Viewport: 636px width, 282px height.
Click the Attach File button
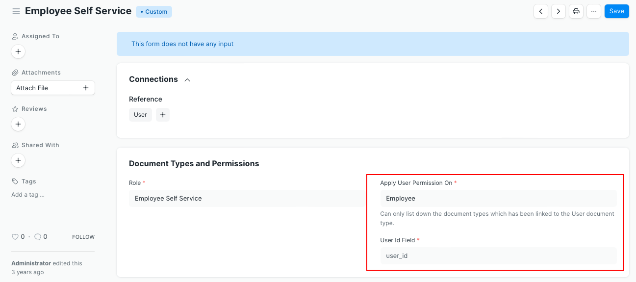pos(52,88)
